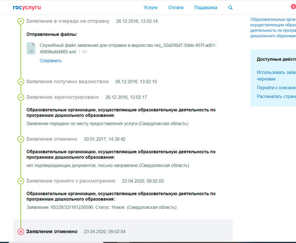296x243 pixels.
Task: Open the Оплата menu item
Action: click(176, 8)
